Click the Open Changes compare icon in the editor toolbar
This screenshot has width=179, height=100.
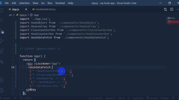(x=165, y=9)
